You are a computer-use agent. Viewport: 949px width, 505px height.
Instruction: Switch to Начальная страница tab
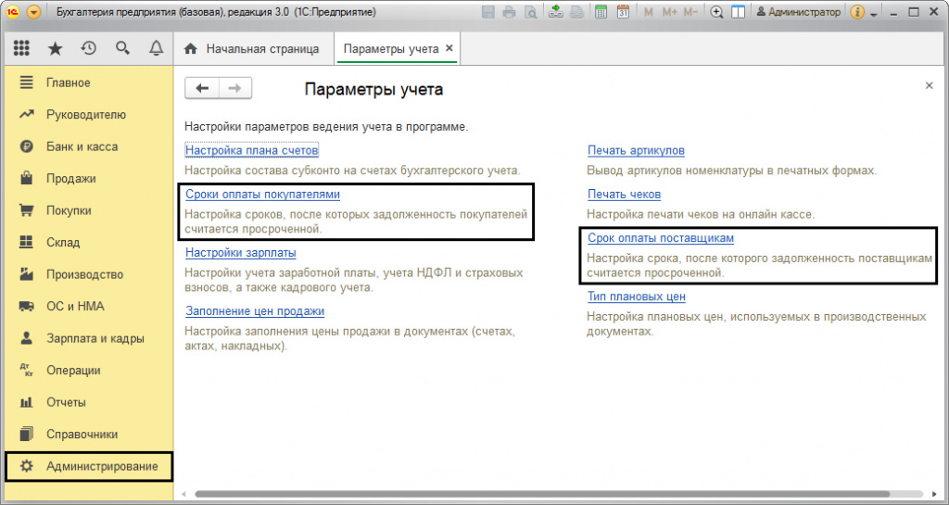pyautogui.click(x=252, y=48)
